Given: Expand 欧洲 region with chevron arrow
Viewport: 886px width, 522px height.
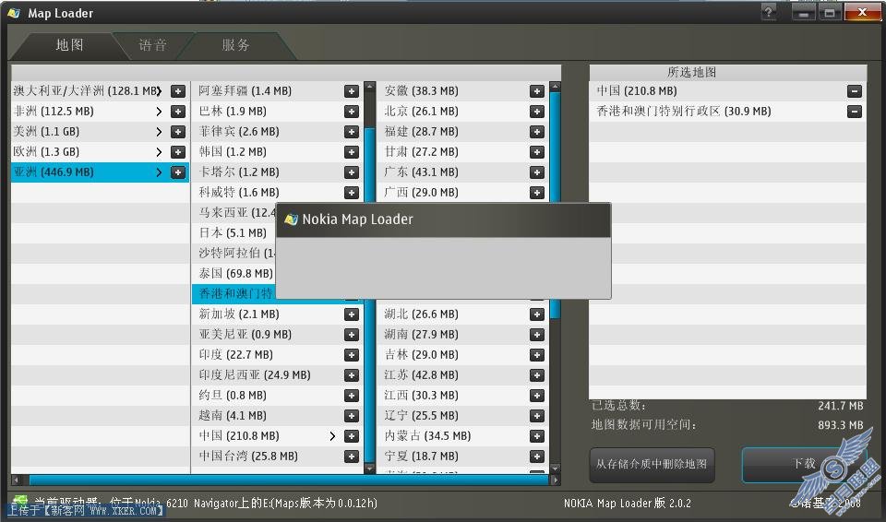Looking at the screenshot, I should click(159, 152).
